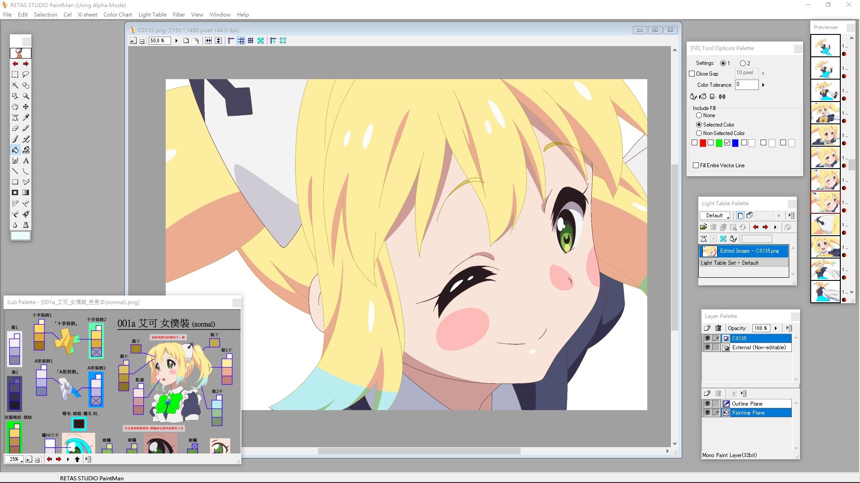Click the blue fill color swatch
The width and height of the screenshot is (860, 483).
tap(735, 143)
